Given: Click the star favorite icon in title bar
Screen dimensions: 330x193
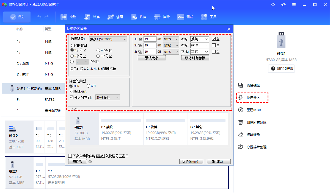Looking at the screenshot, I should click(x=273, y=5).
